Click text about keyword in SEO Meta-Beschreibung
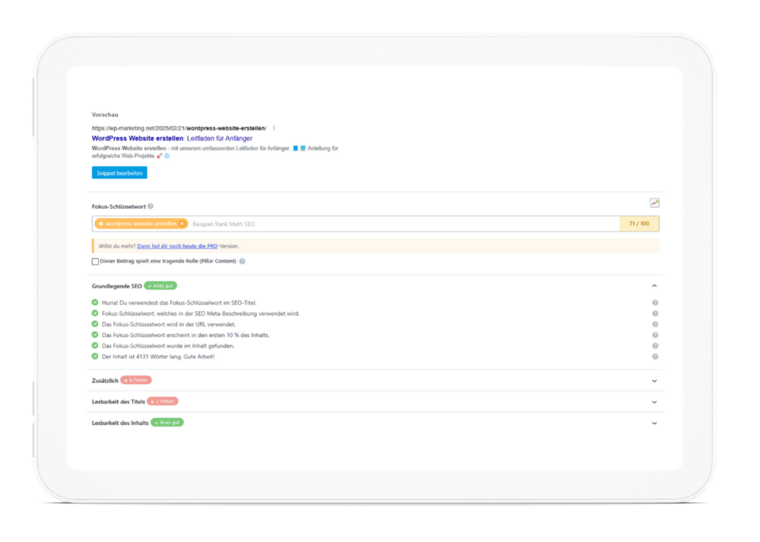The image size is (760, 542). (200, 314)
